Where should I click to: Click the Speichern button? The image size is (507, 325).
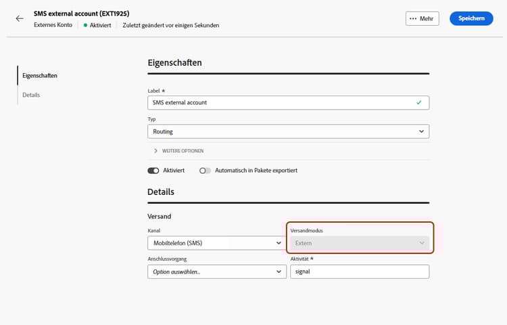(x=471, y=18)
